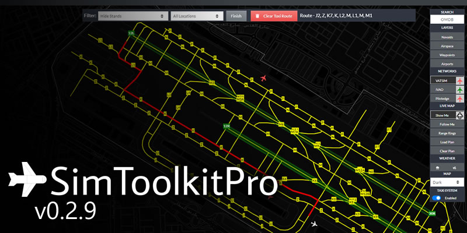Toggle the Airspace layer
This screenshot has height=233, width=467.
[447, 47]
